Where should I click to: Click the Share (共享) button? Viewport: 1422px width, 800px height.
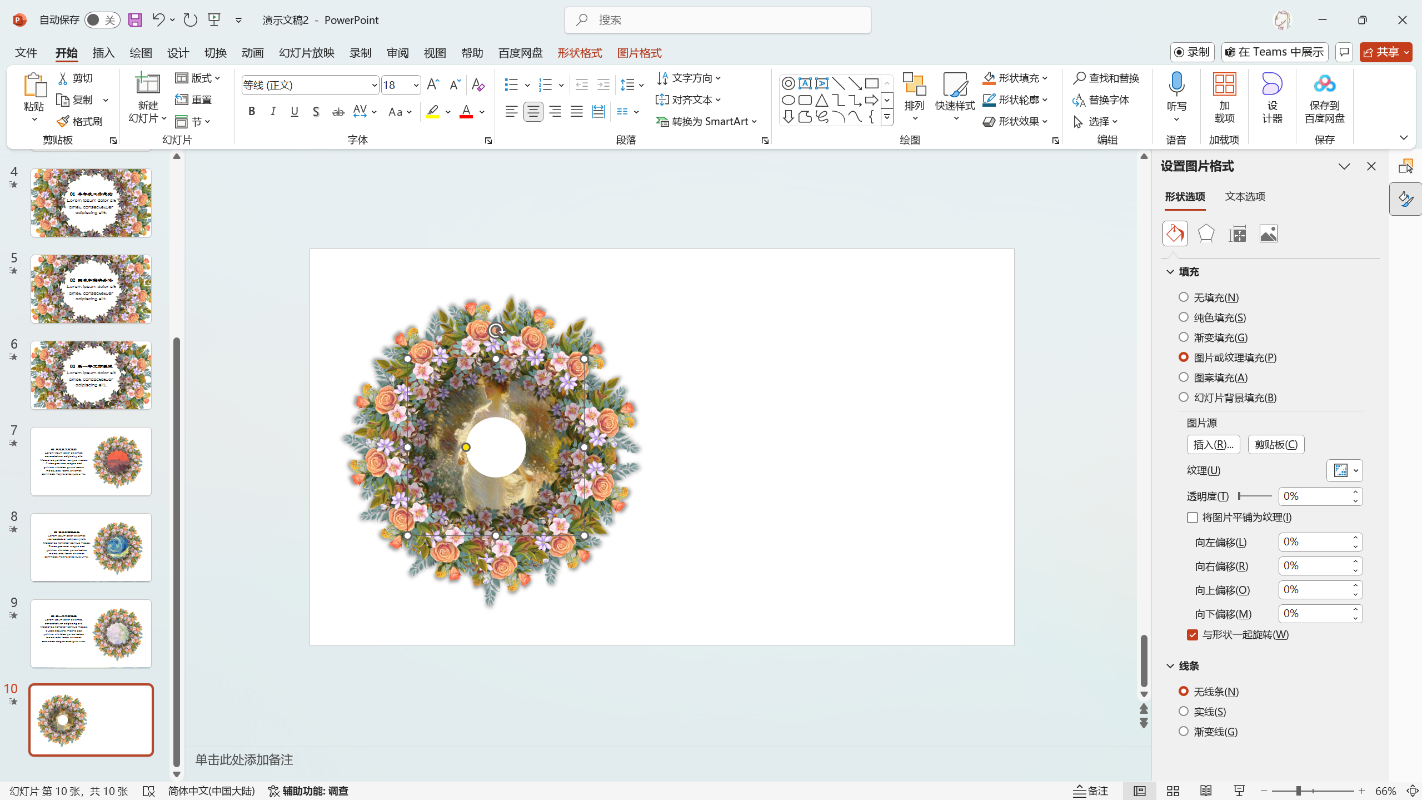(x=1385, y=52)
